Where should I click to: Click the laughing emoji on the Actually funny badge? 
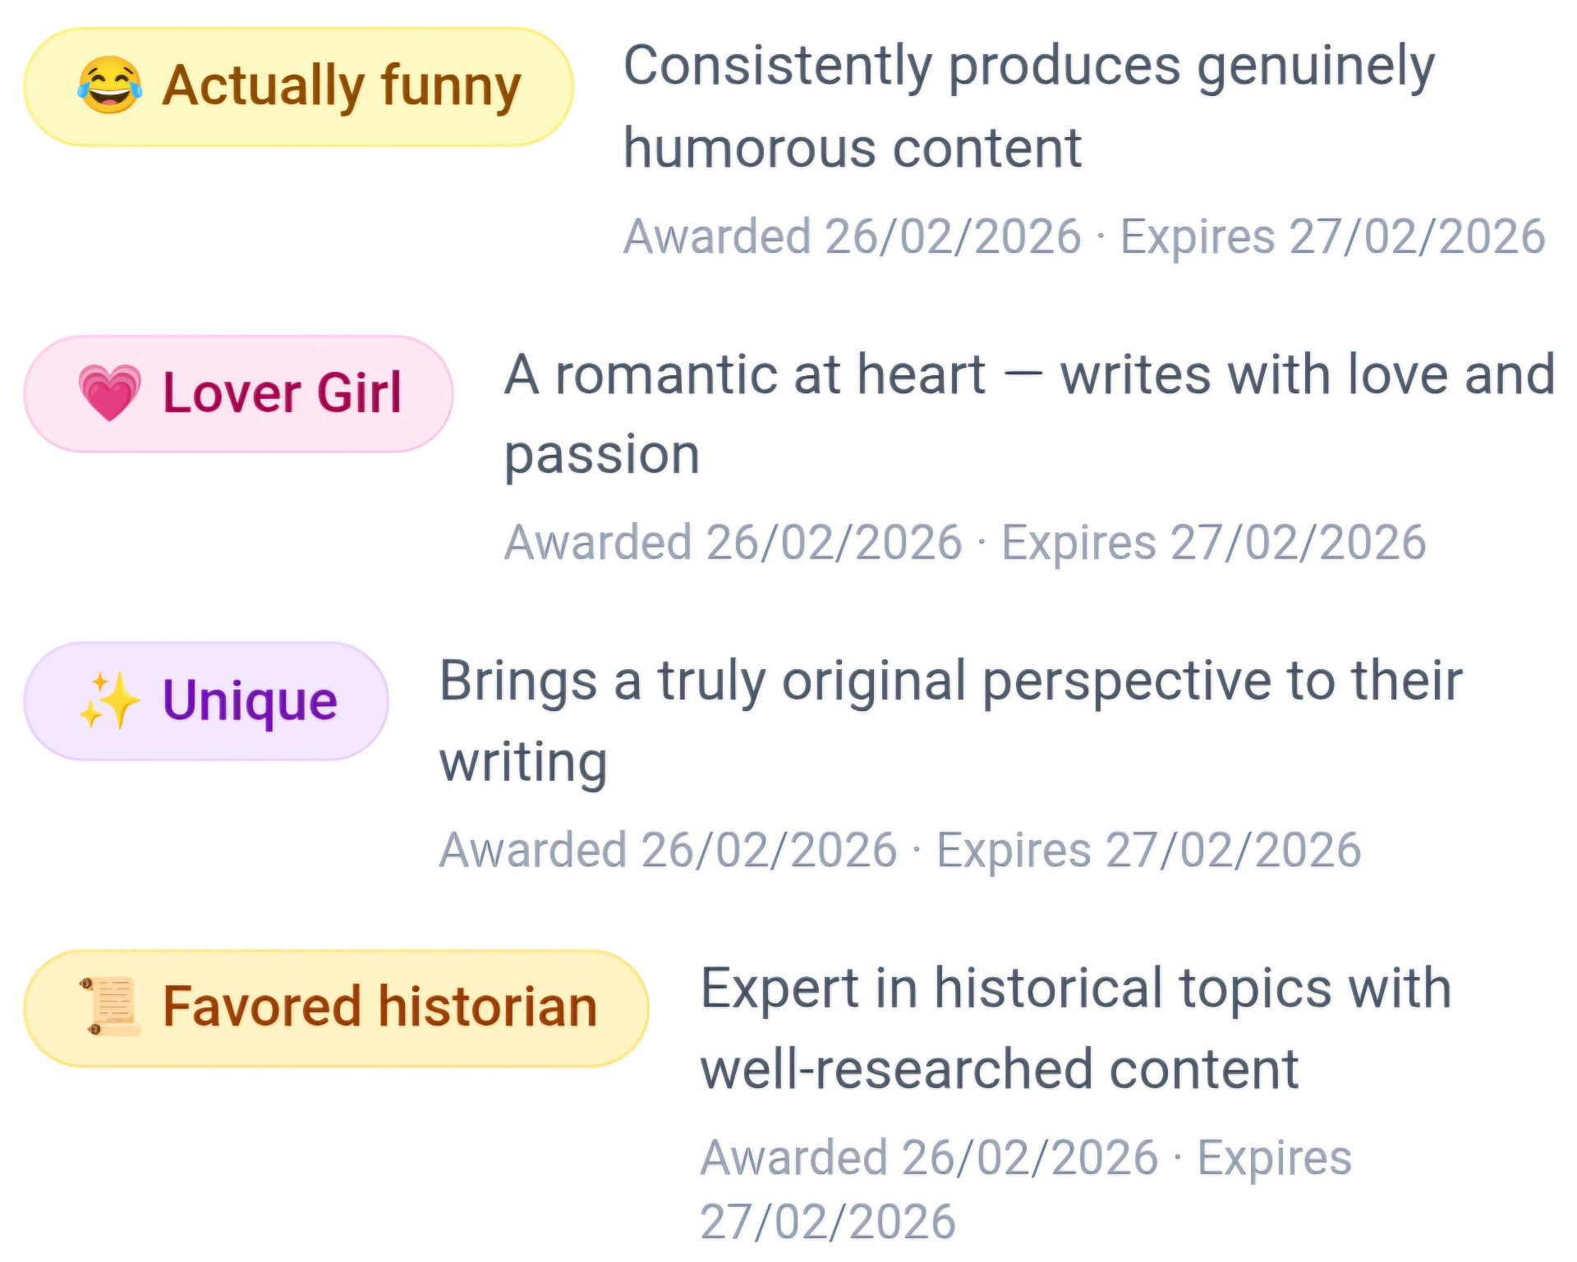[x=109, y=85]
